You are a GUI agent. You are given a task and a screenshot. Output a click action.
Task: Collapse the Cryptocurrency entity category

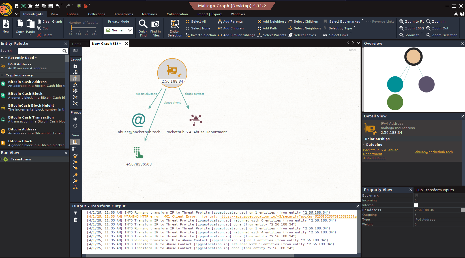click(x=2, y=75)
